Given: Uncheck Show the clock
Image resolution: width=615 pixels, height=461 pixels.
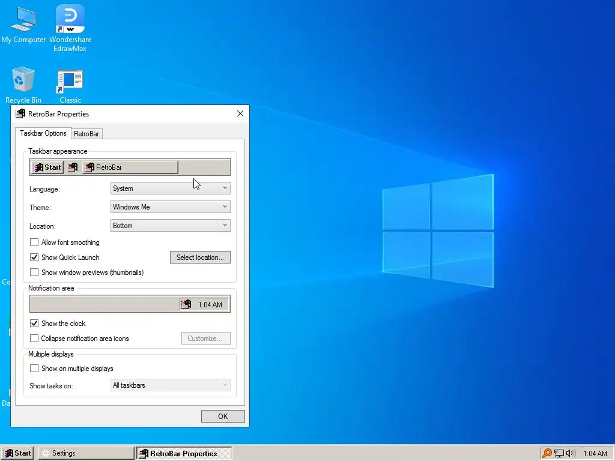Looking at the screenshot, I should 34,324.
